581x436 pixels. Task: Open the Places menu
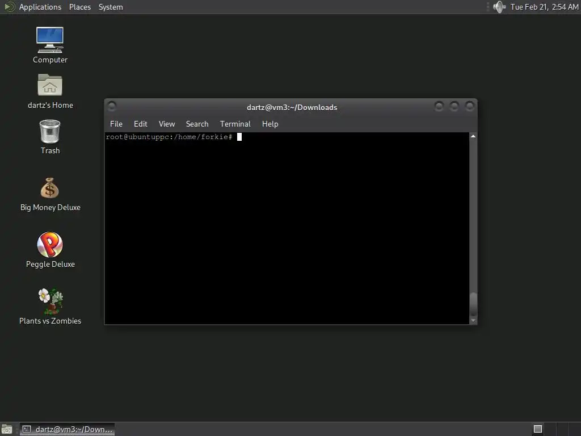tap(79, 7)
